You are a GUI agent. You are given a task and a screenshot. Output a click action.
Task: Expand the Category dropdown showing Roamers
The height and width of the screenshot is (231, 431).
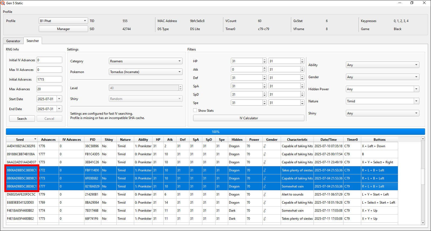(x=145, y=61)
